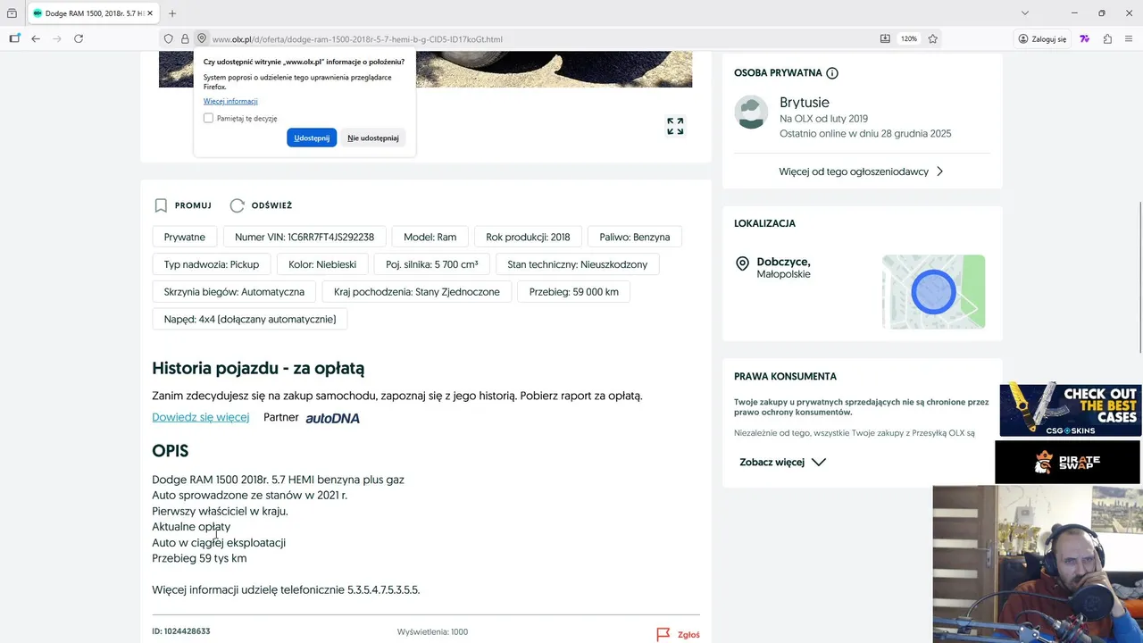Select the Kolor: Niebieski tag

322,264
